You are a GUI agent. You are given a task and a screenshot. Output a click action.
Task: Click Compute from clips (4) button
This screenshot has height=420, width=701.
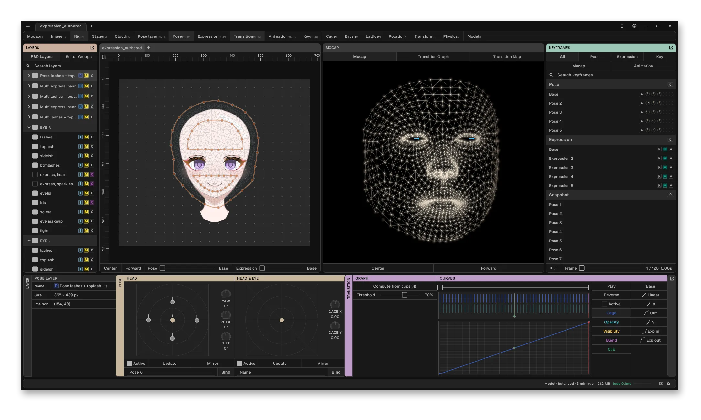coord(394,286)
